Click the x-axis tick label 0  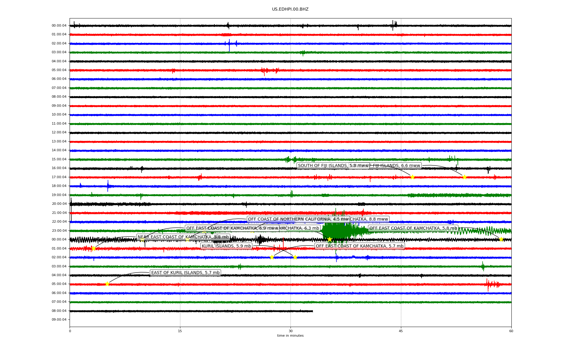(70, 331)
